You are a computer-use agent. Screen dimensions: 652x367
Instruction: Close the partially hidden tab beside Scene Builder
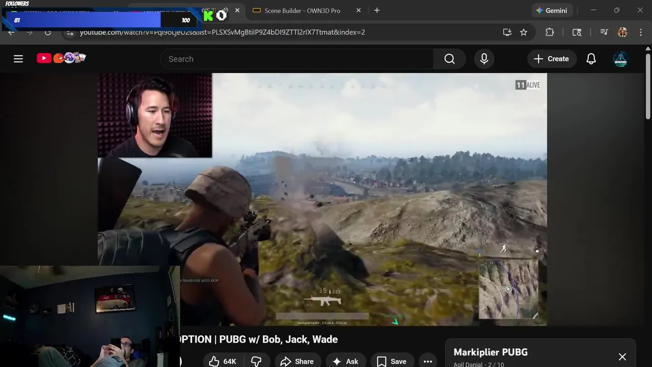(237, 10)
